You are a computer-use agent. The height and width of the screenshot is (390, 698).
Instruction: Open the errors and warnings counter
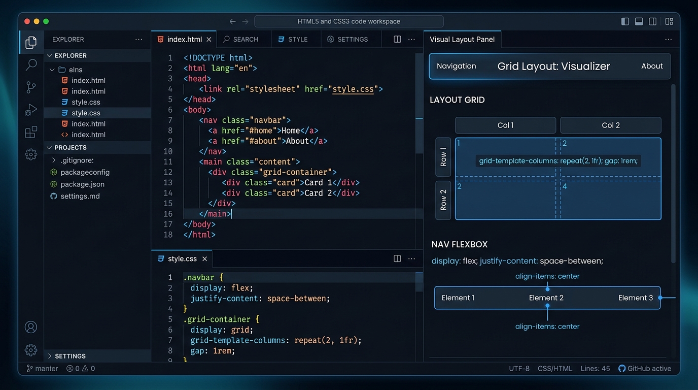coord(81,369)
